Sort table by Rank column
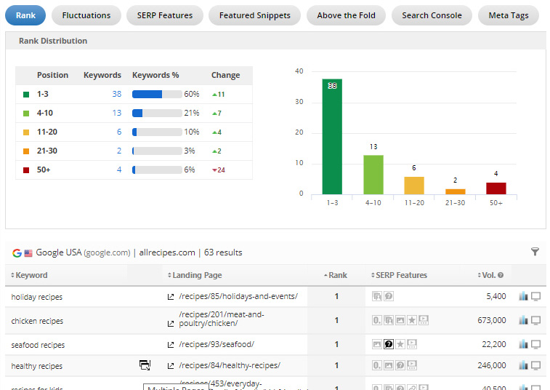Image resolution: width=550 pixels, height=390 pixels. pos(336,275)
